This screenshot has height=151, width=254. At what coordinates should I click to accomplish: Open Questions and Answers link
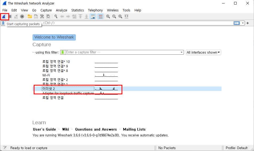tap(96, 129)
